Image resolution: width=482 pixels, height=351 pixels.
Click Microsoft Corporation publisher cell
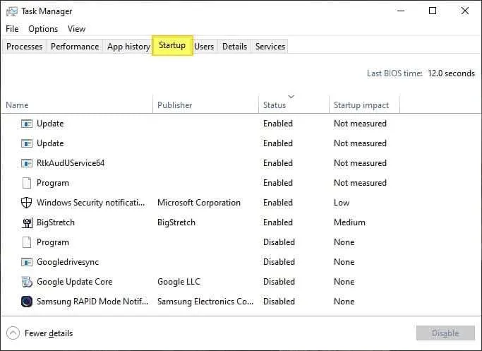pos(199,203)
